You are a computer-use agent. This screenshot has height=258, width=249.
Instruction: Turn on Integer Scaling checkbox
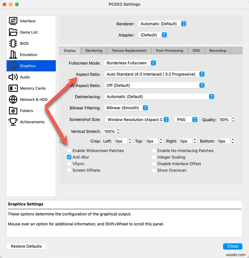pyautogui.click(x=154, y=157)
